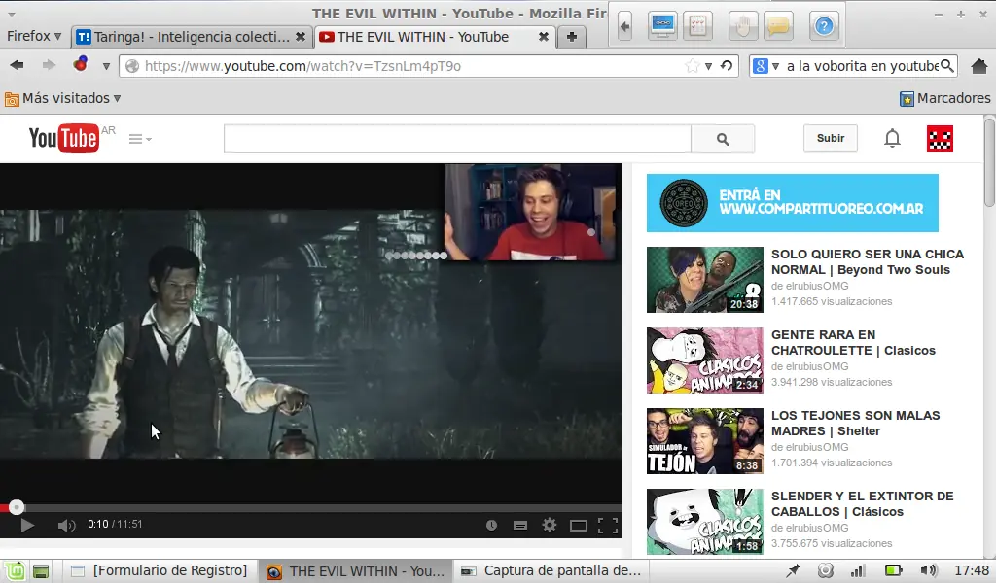Click the back arrow in the overlay toolbar
Screen dimensions: 996x583
[625, 26]
